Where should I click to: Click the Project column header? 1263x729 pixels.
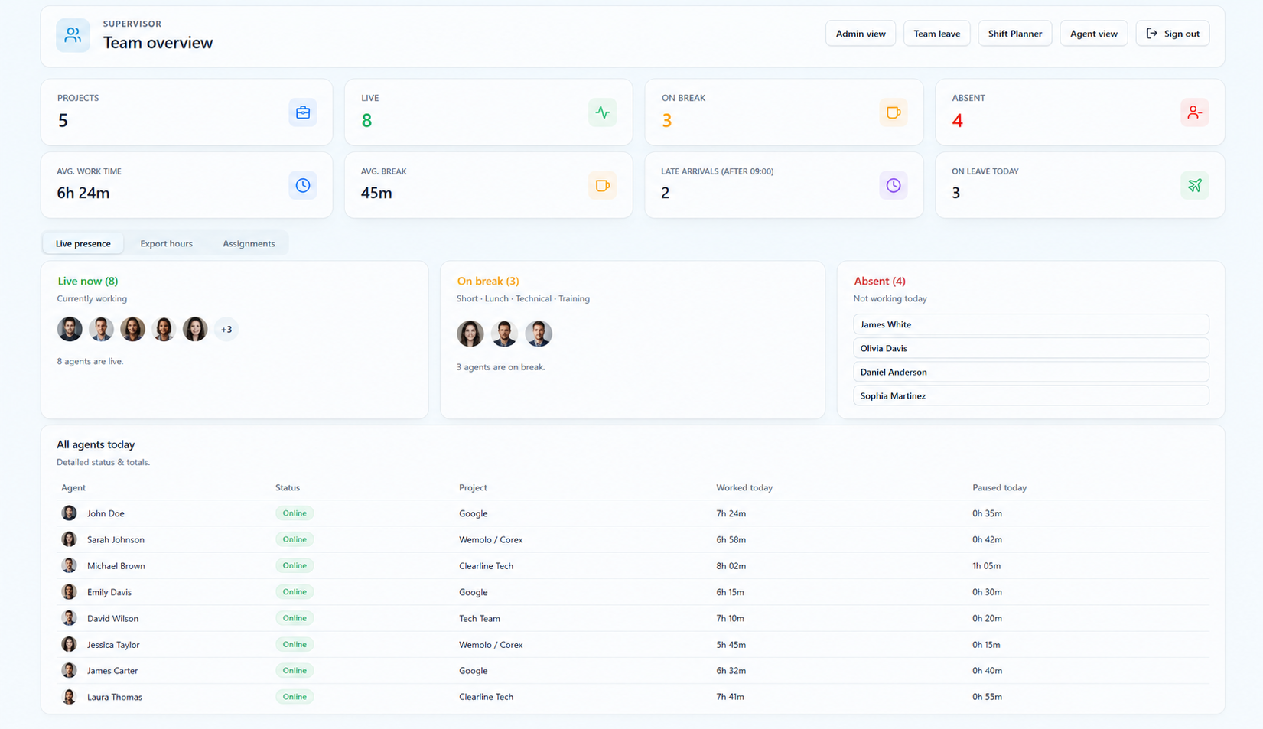473,487
